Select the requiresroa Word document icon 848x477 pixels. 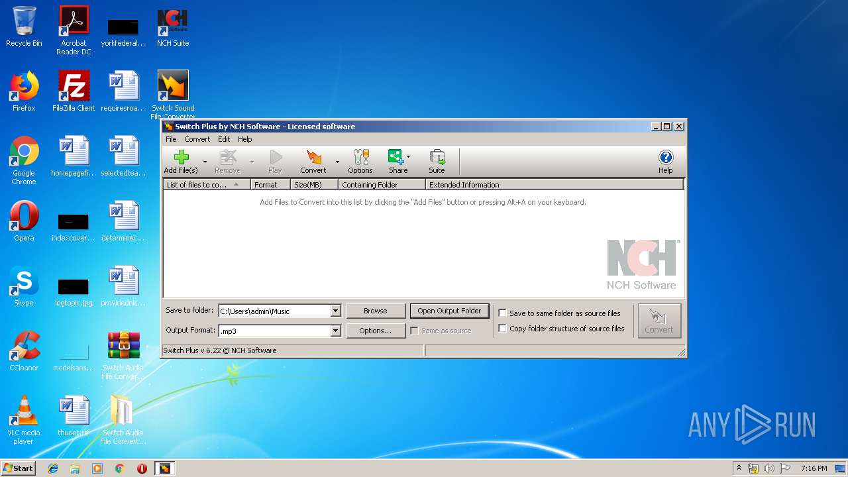pyautogui.click(x=123, y=91)
